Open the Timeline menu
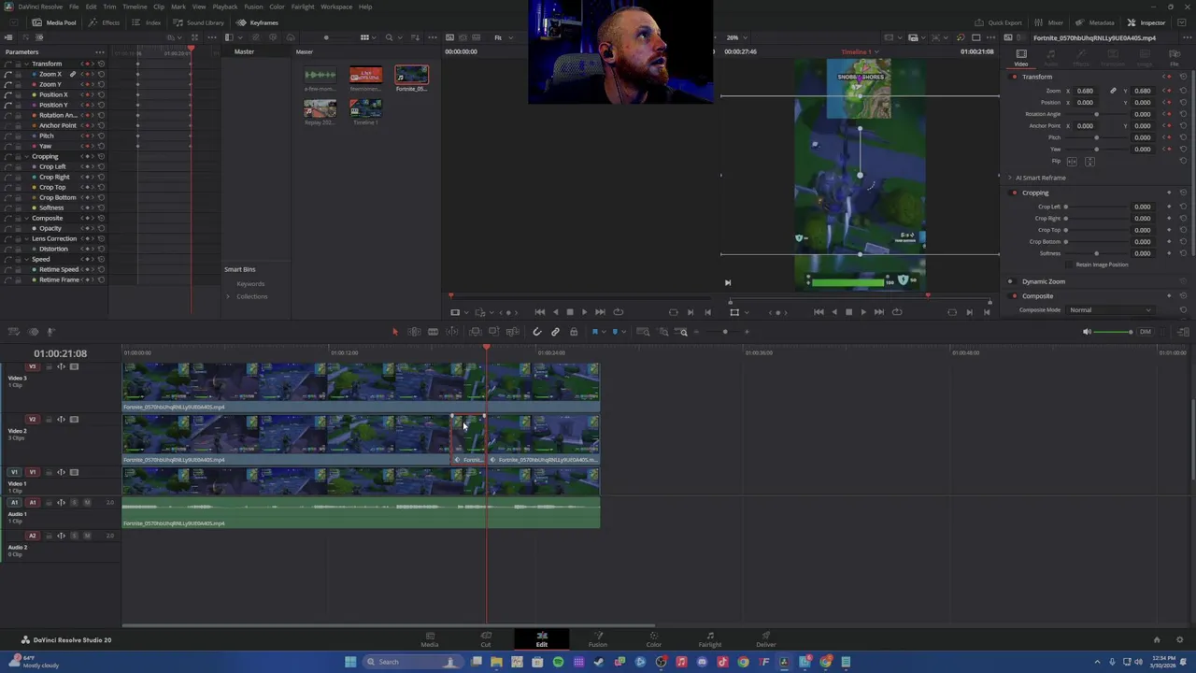The height and width of the screenshot is (673, 1196). (x=135, y=7)
